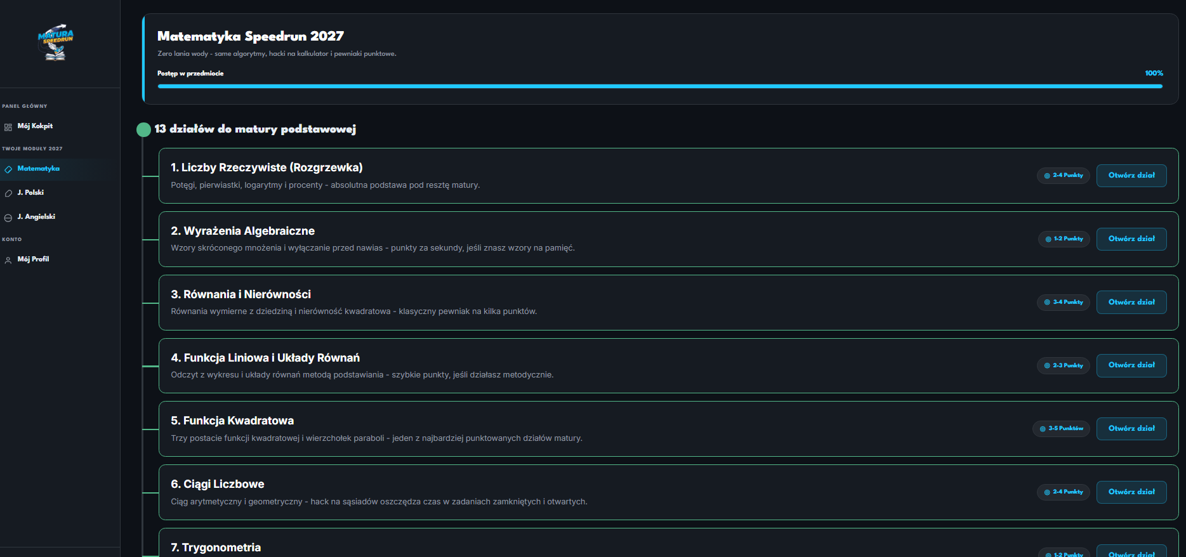Click the Matematyka Speedrun 2027 heading
The width and height of the screenshot is (1186, 557).
tap(251, 36)
